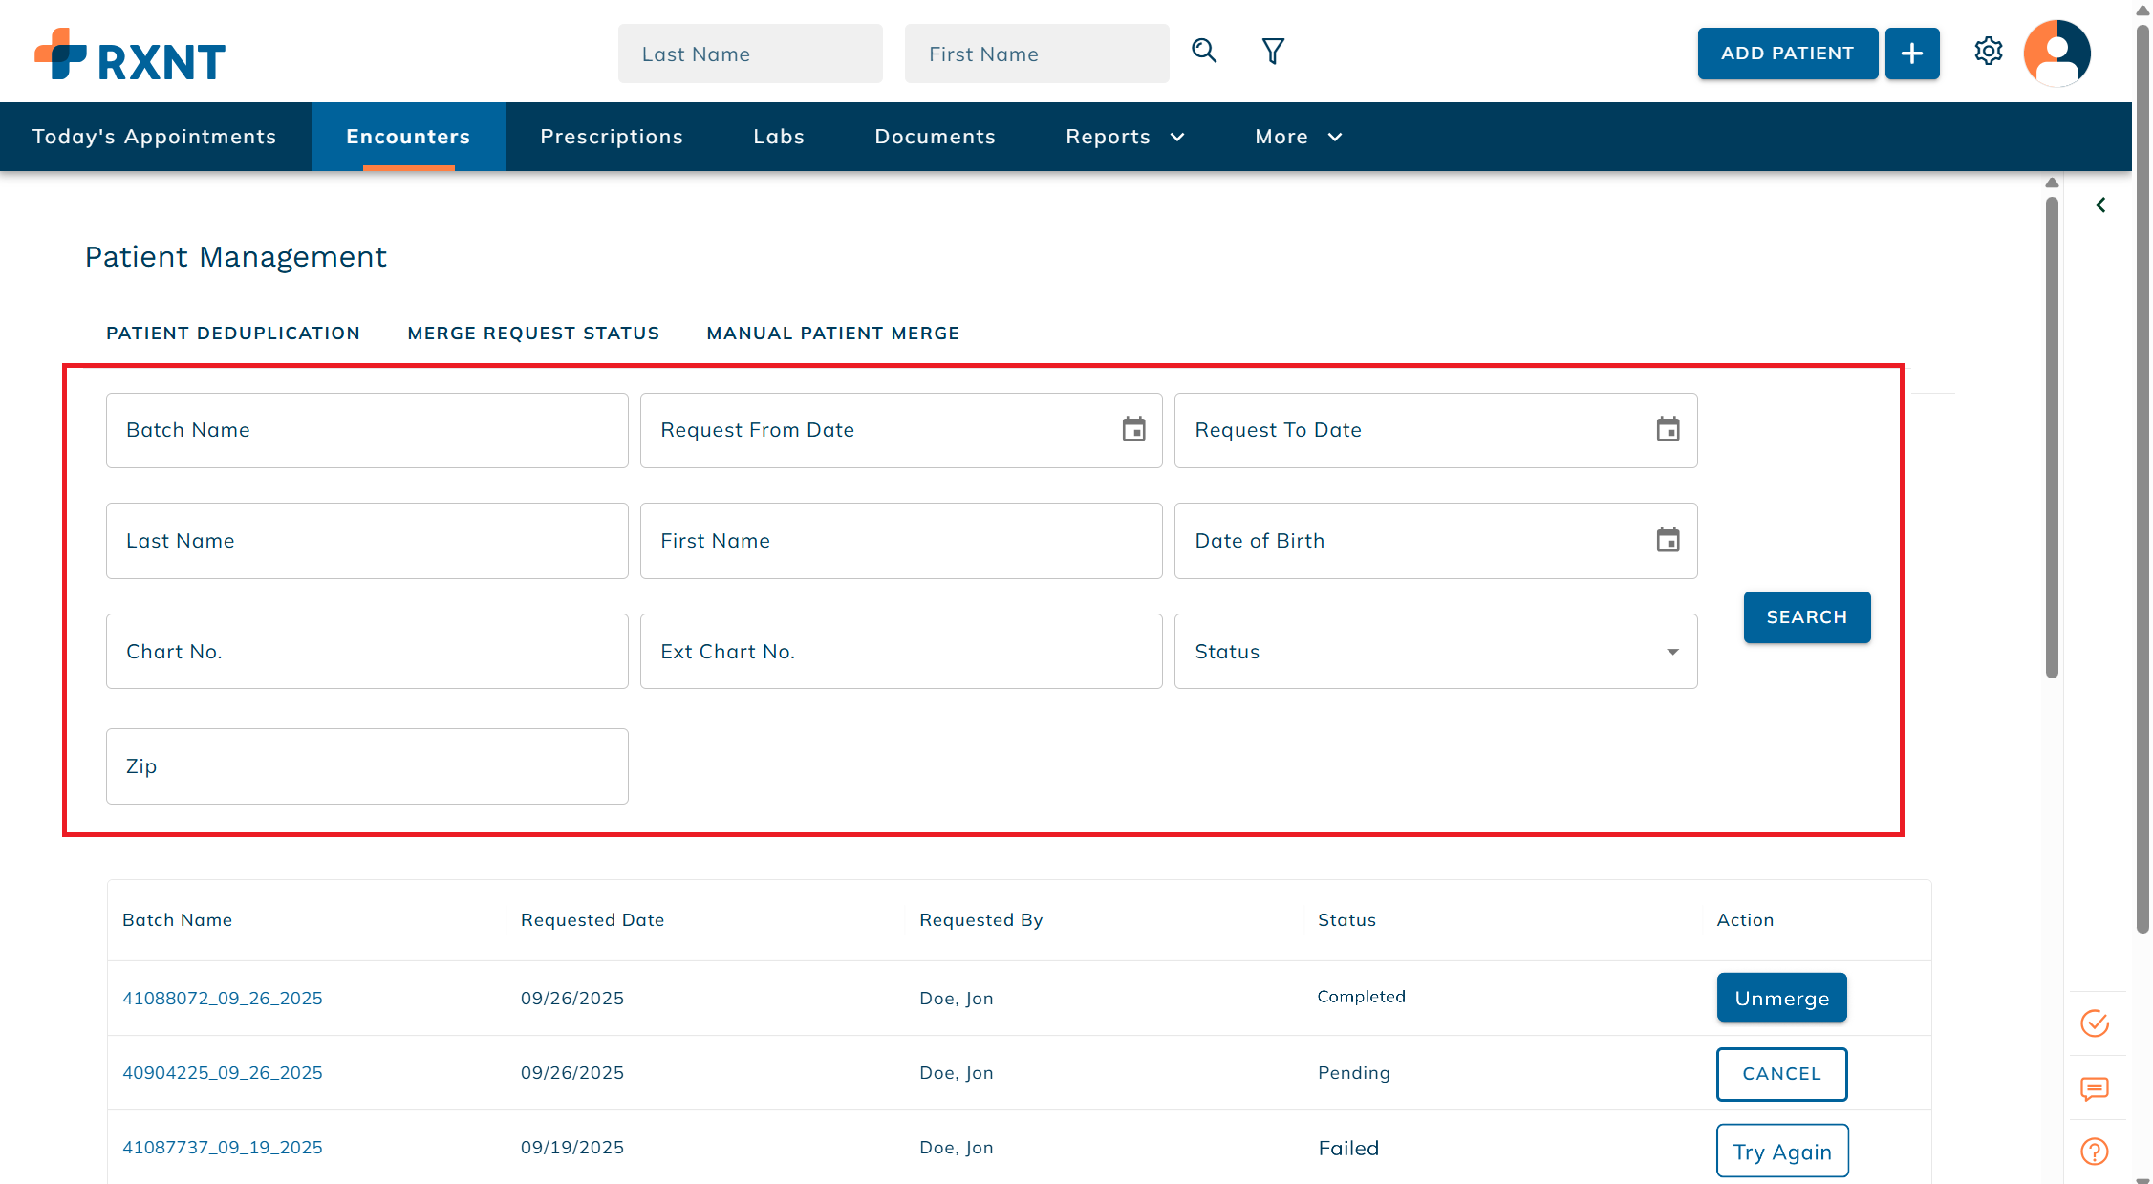Expand the Status dropdown
This screenshot has height=1184, width=2153.
[x=1435, y=652]
